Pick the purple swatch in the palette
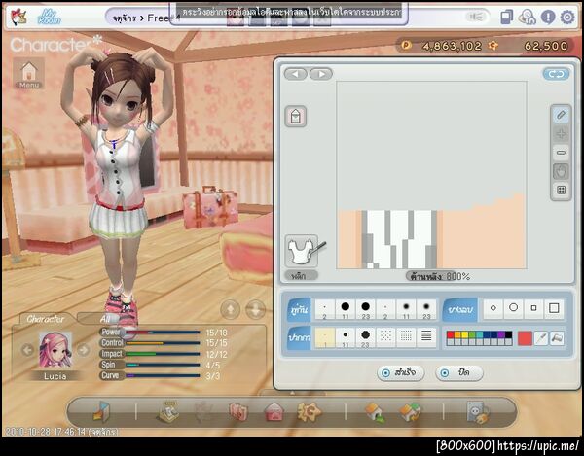The image size is (584, 456). (501, 334)
